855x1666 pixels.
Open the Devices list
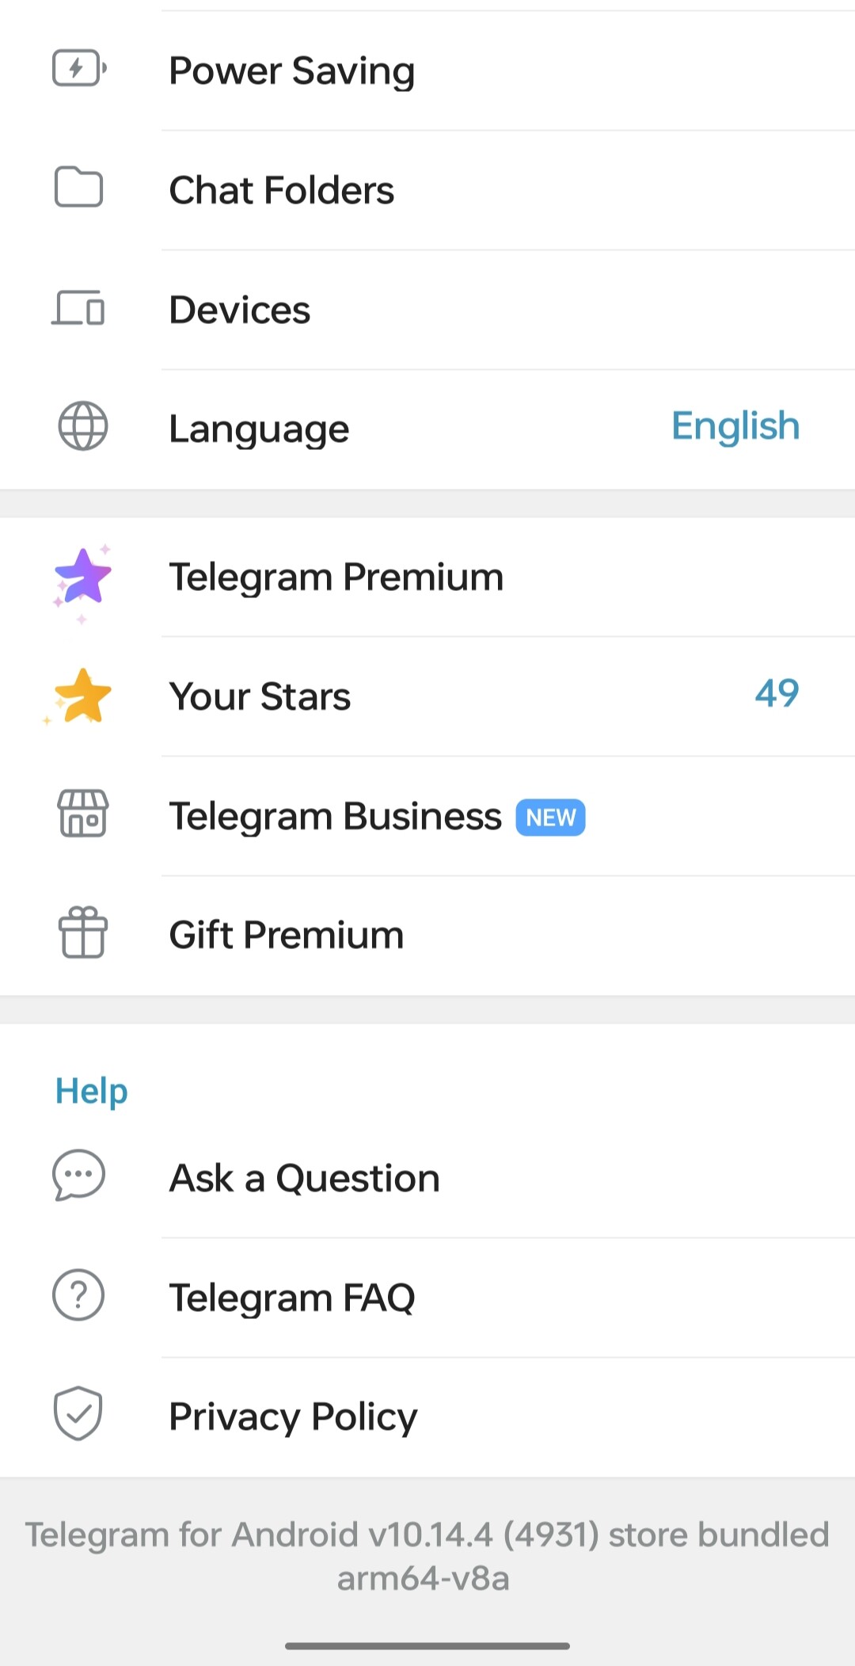pyautogui.click(x=427, y=310)
